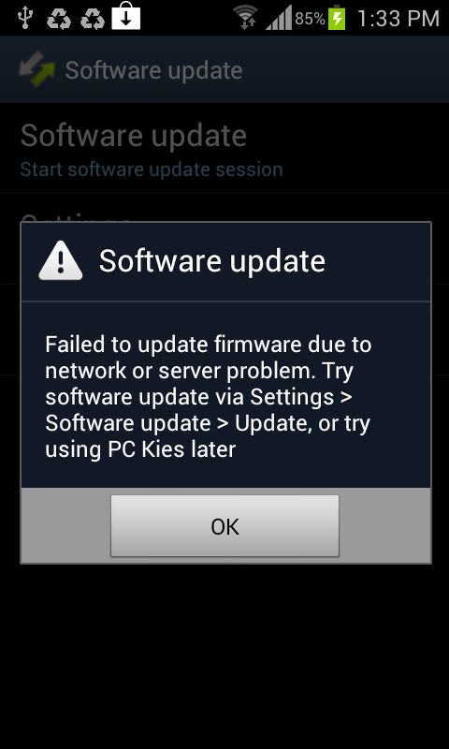Tap the 'Failed to update firmware' message text
449x749 pixels.
[x=208, y=396]
